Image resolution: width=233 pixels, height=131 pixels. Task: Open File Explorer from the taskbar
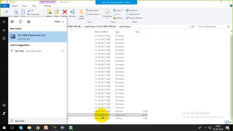(x=29, y=128)
